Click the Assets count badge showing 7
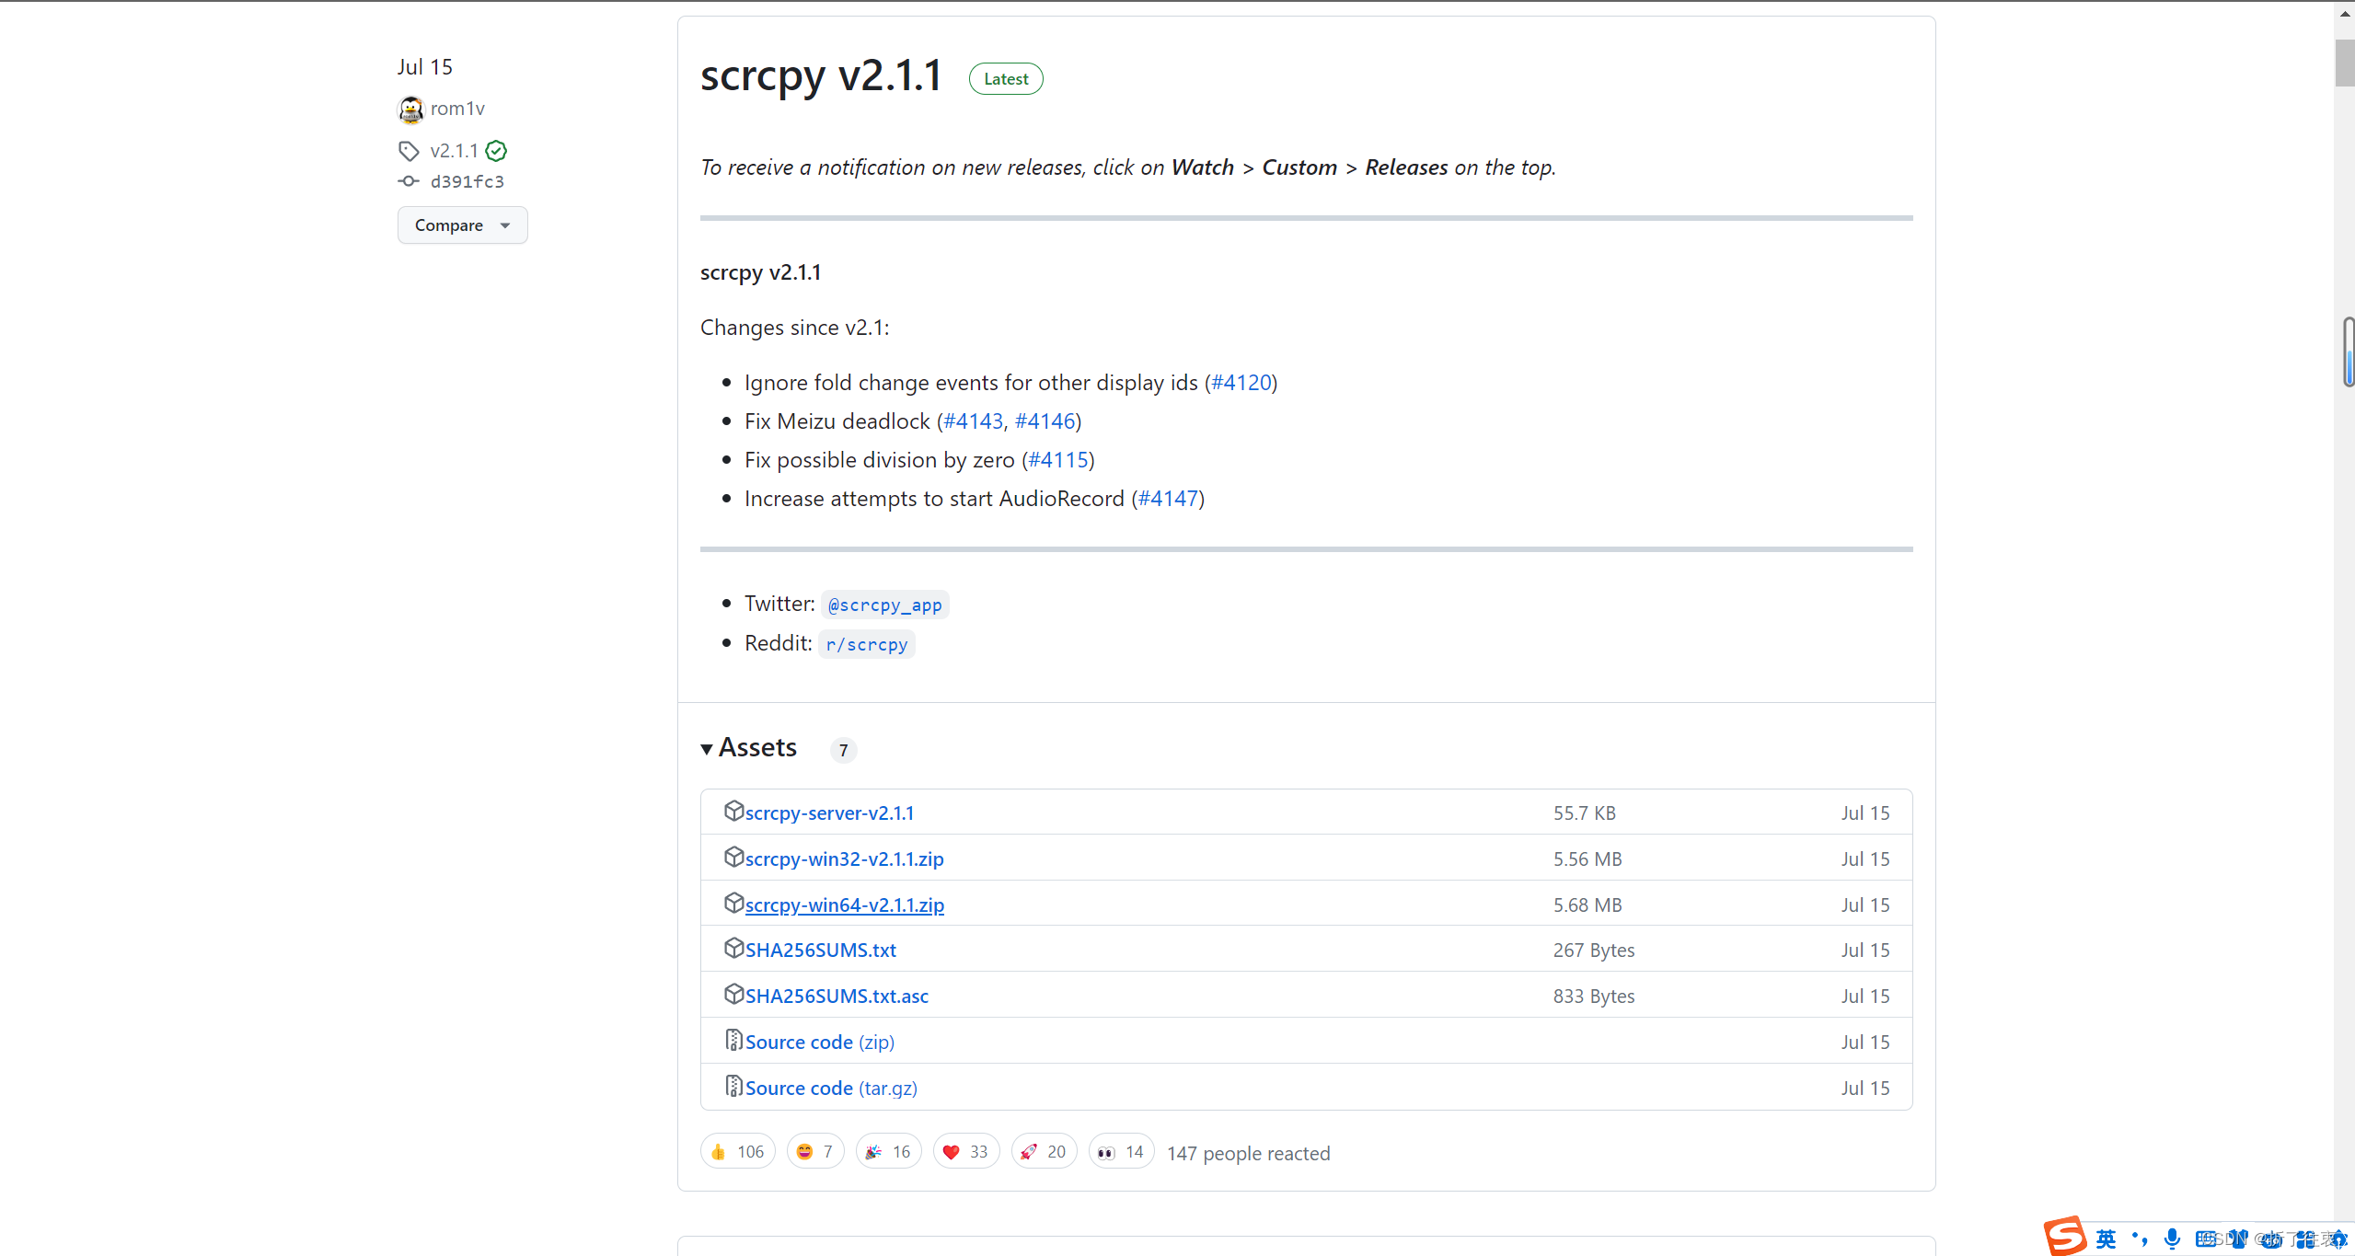The height and width of the screenshot is (1256, 2355). coord(843,750)
